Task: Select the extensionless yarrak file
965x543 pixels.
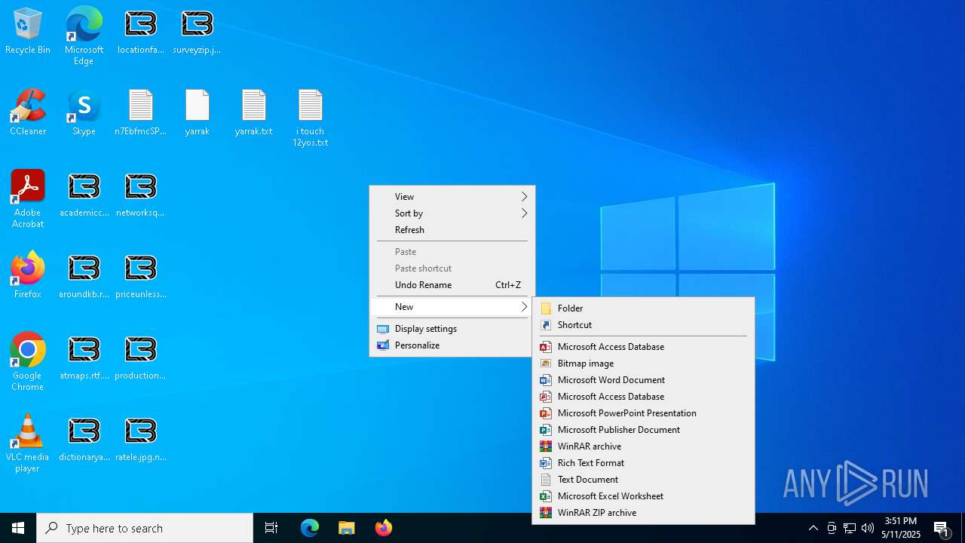Action: [x=197, y=113]
